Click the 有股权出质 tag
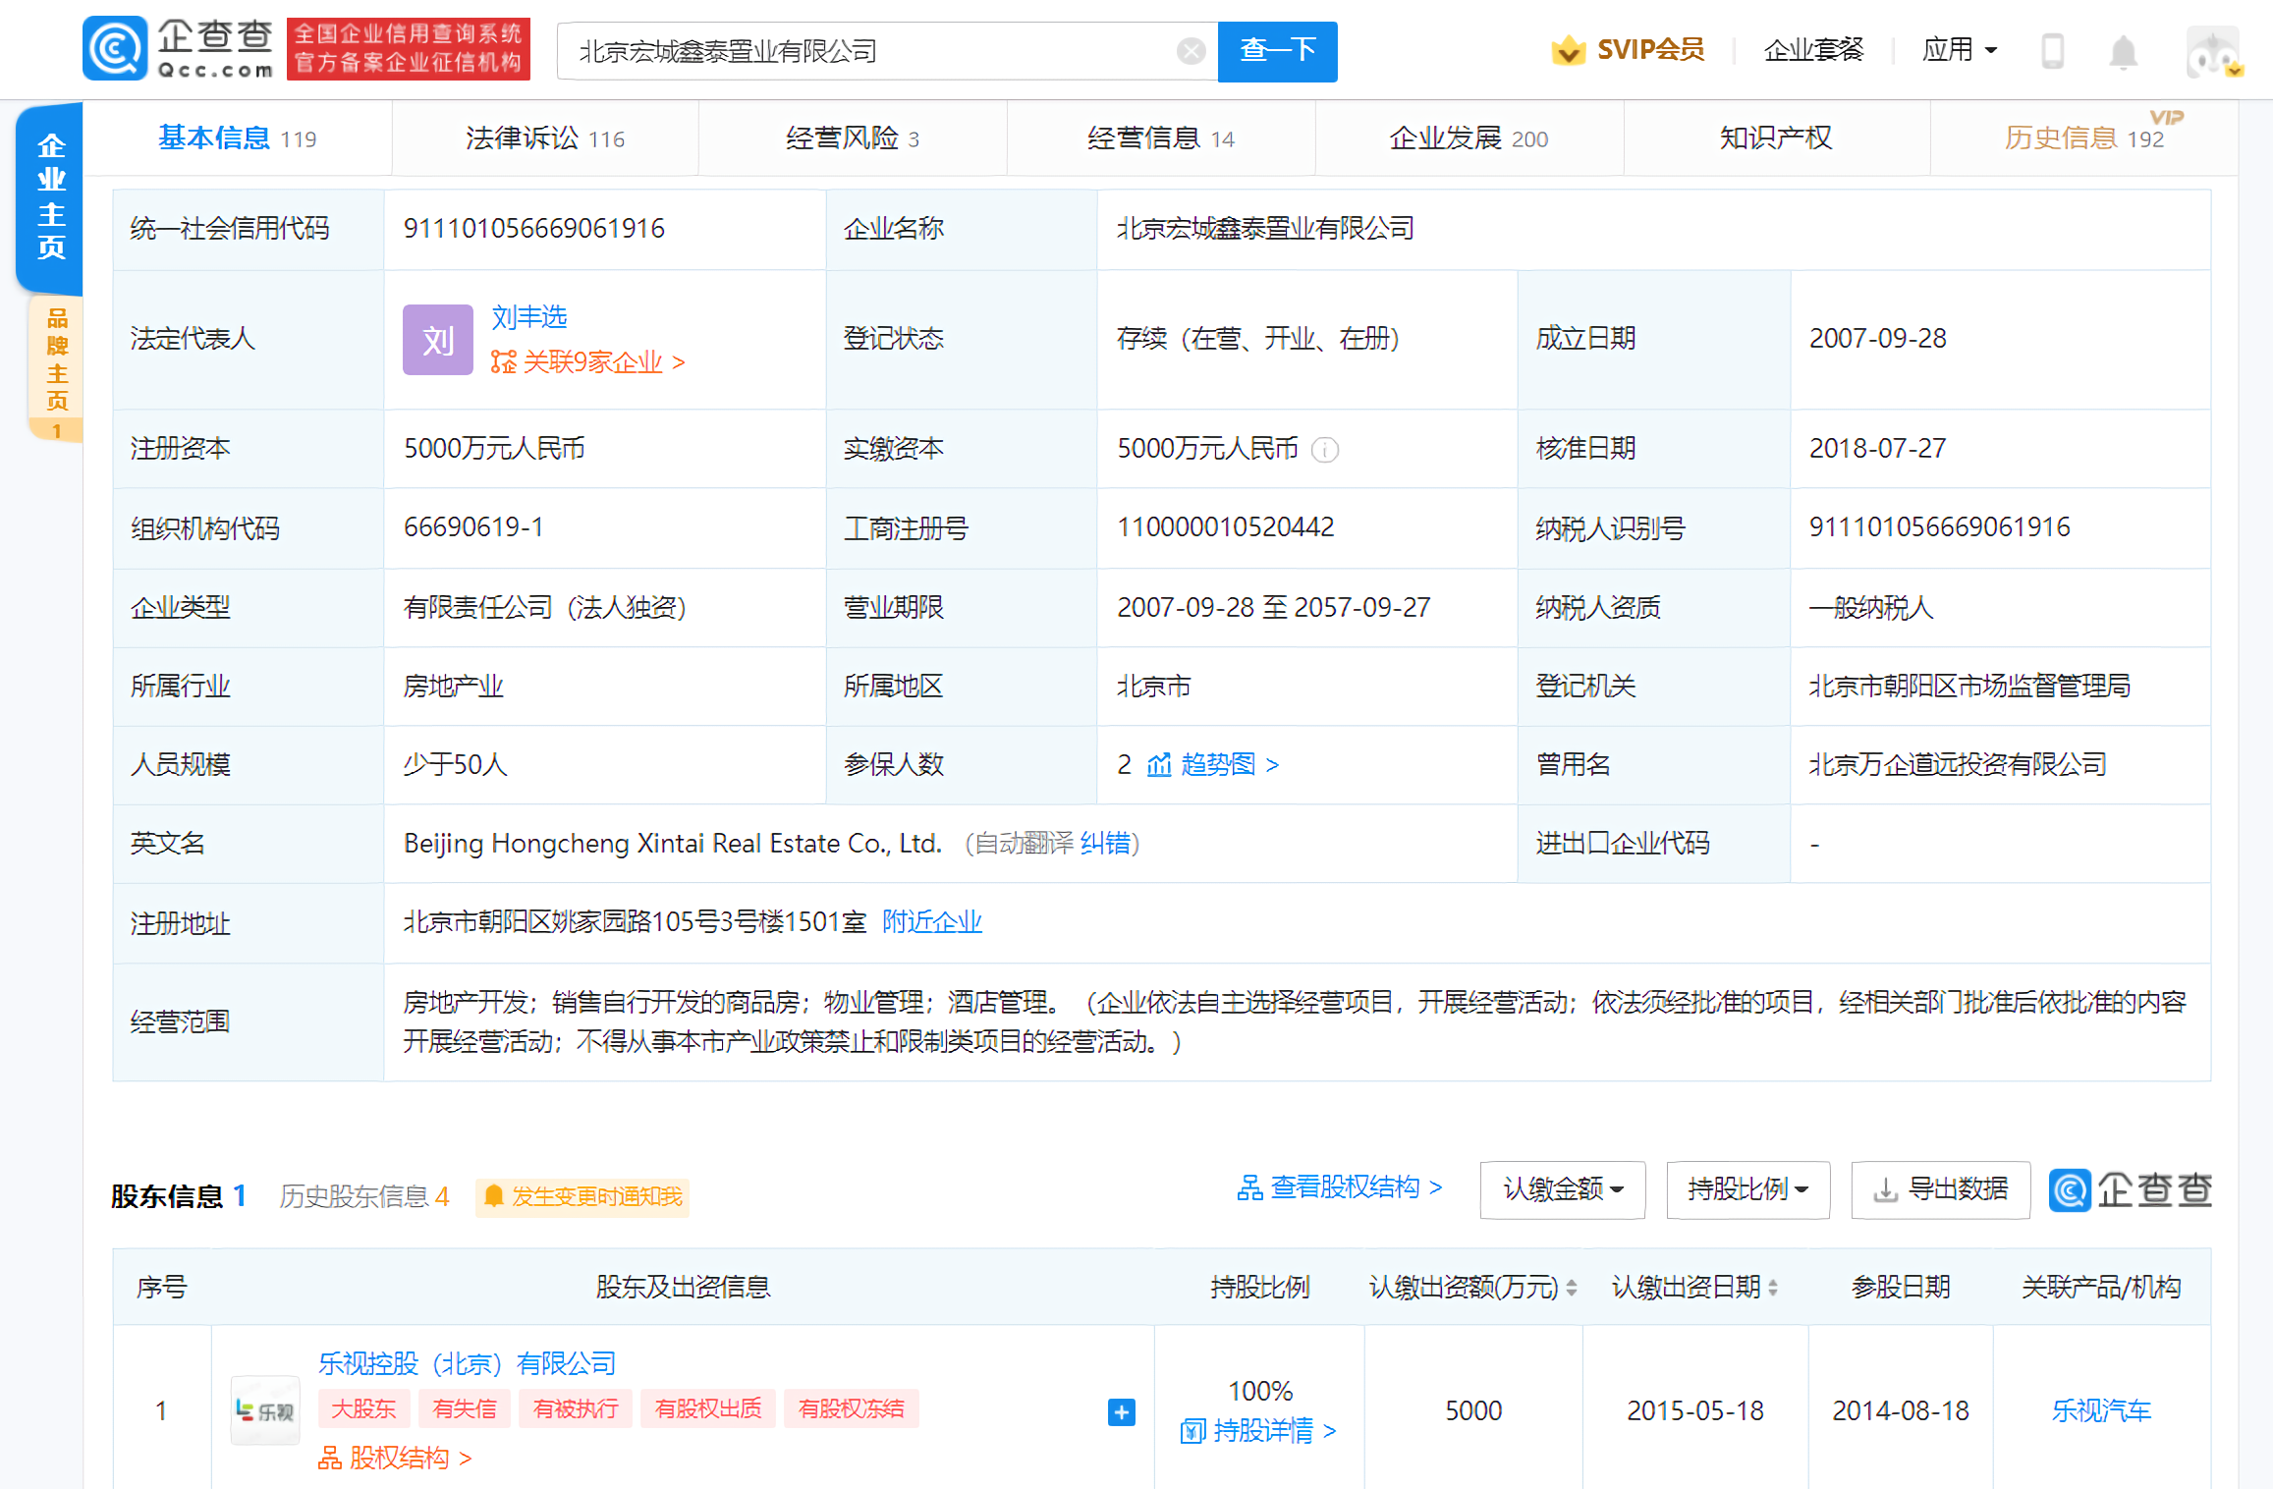Image resolution: width=2273 pixels, height=1489 pixels. 708,1408
